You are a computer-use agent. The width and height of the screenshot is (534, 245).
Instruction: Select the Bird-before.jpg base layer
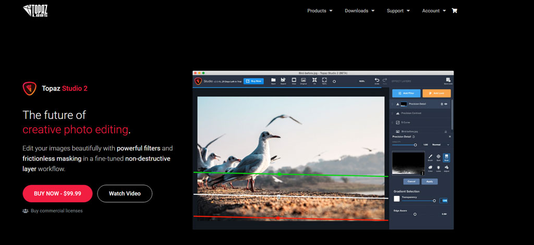420,131
